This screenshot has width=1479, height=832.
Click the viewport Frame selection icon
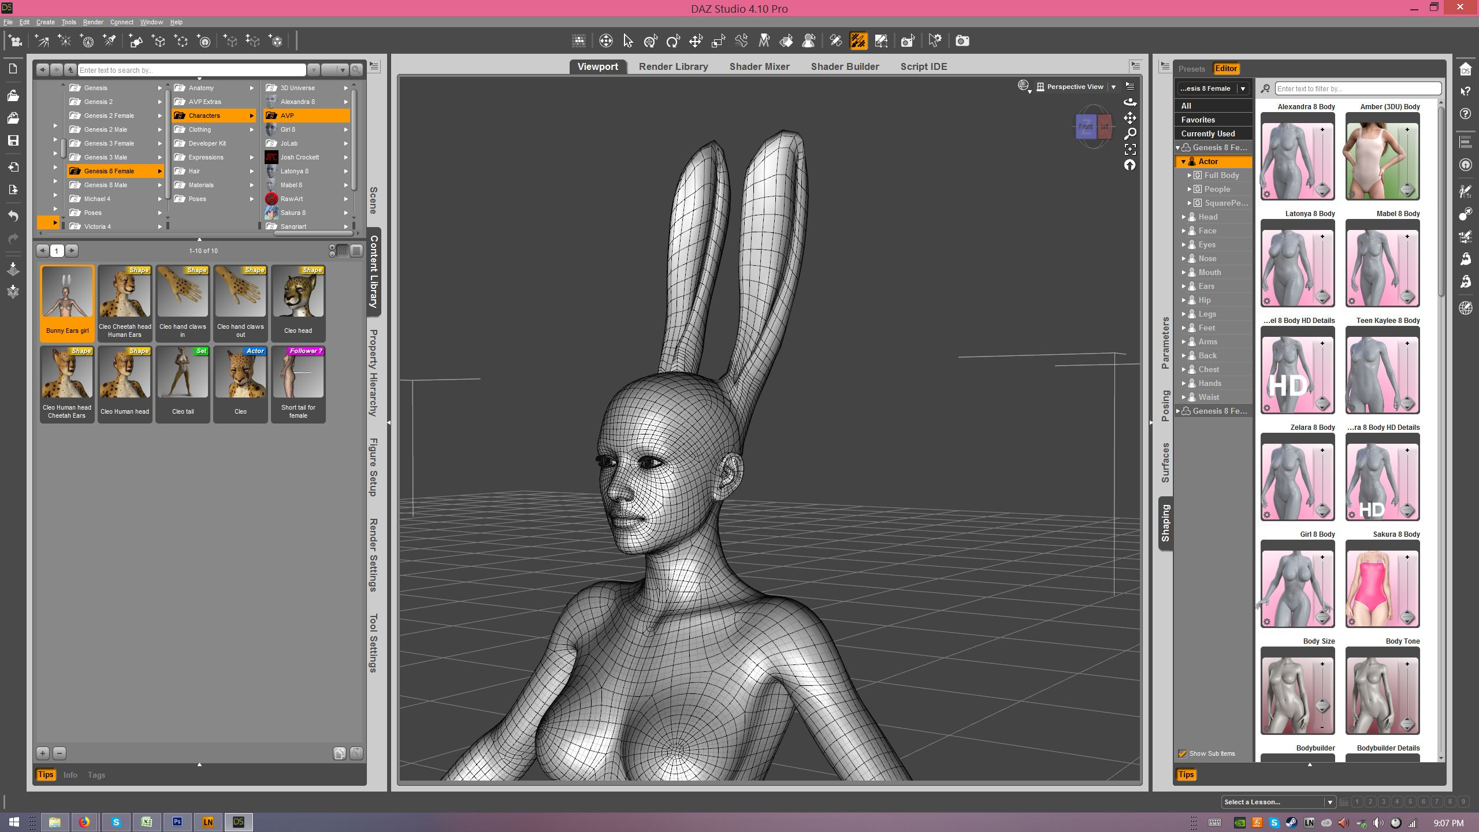coord(1130,150)
